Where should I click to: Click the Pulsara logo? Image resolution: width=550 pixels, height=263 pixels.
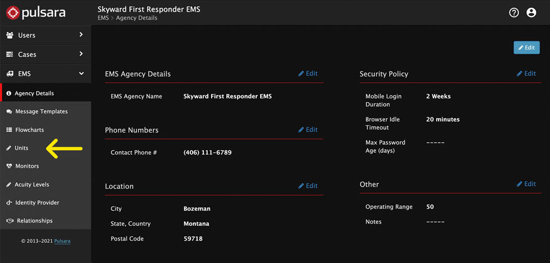(37, 12)
